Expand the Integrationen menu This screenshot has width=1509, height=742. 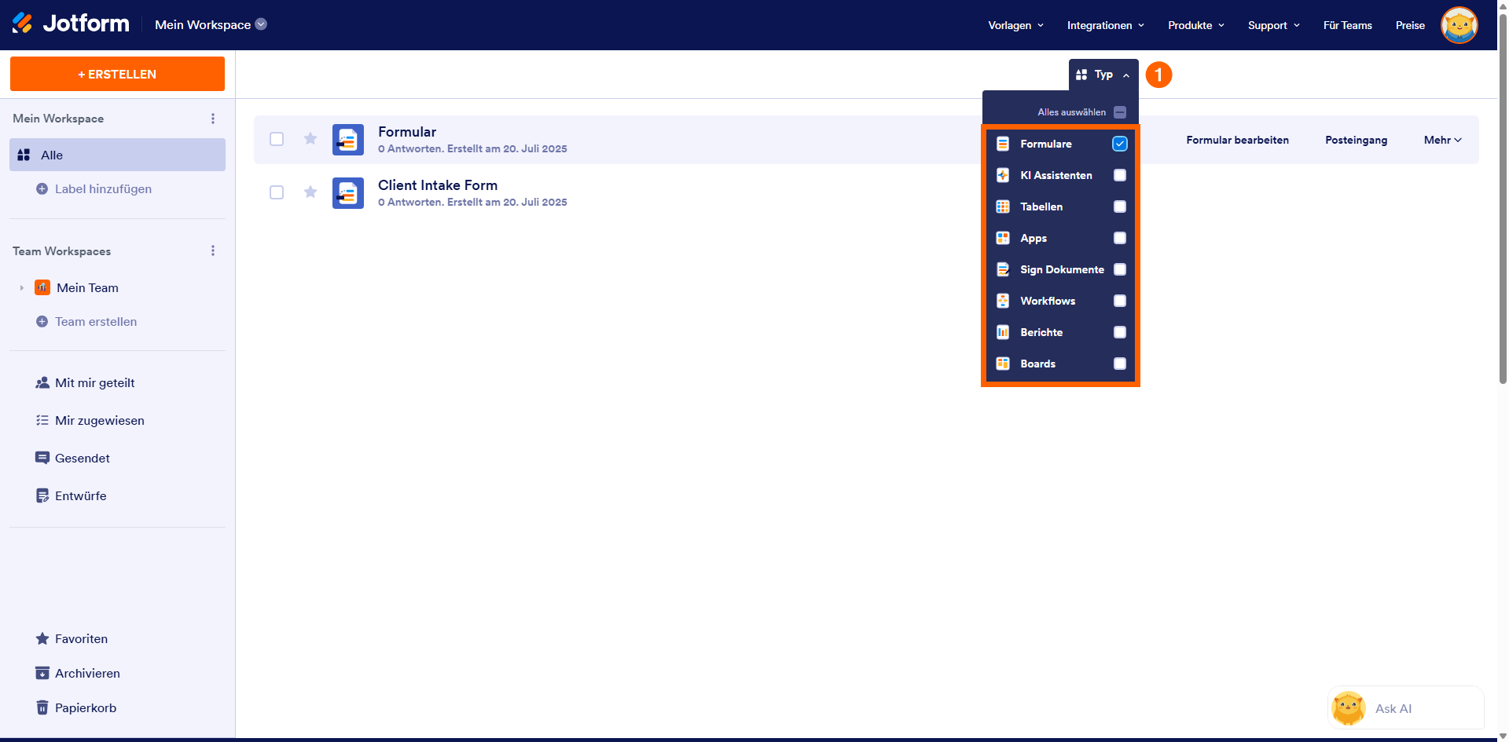1105,25
